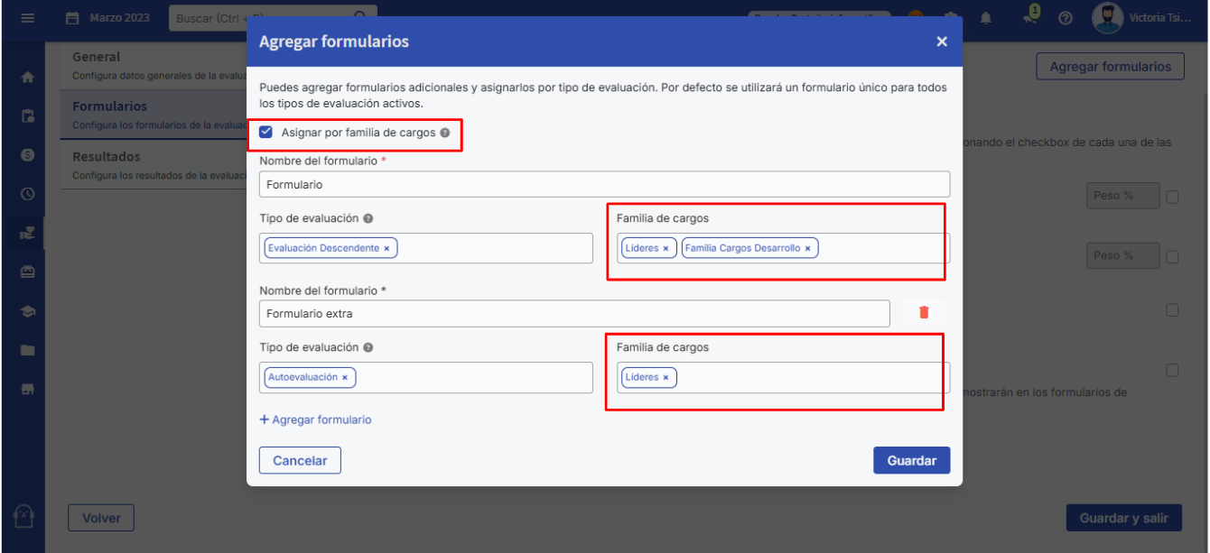Remove the 'Autoevaluación' tag
The height and width of the screenshot is (553, 1210).
pyautogui.click(x=345, y=377)
